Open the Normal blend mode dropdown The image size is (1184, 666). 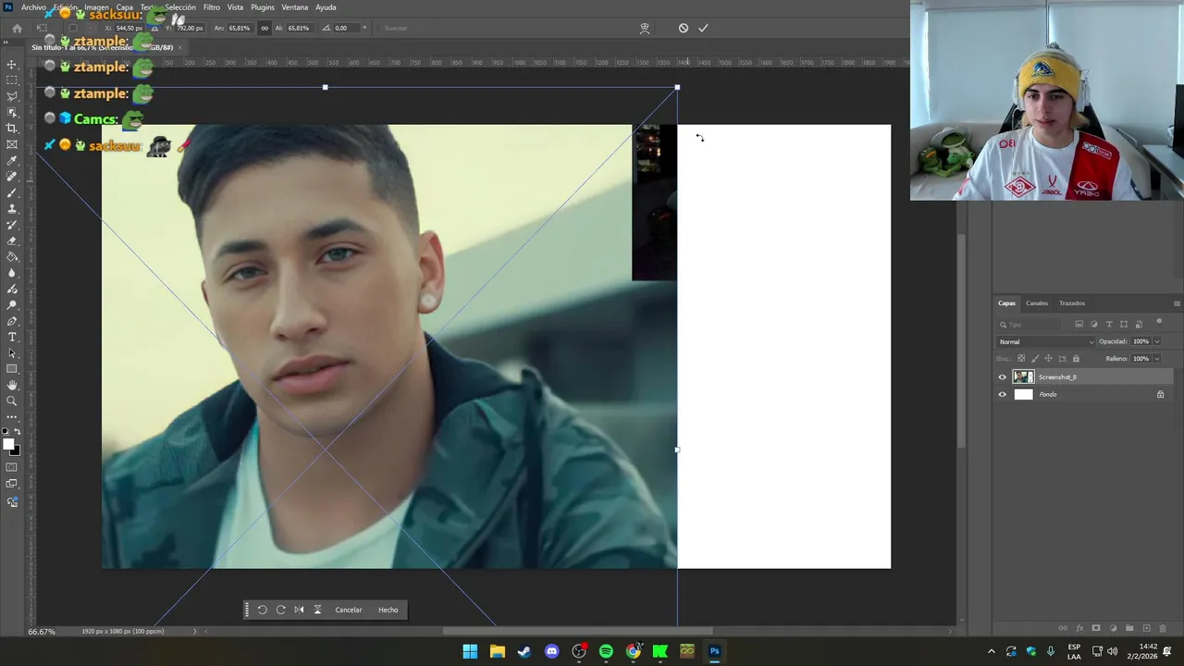[x=1045, y=342]
